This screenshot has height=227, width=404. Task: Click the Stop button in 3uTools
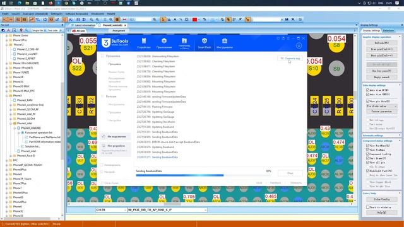(290, 173)
